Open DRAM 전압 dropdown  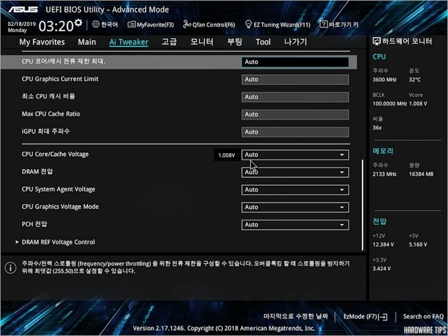coord(295,172)
